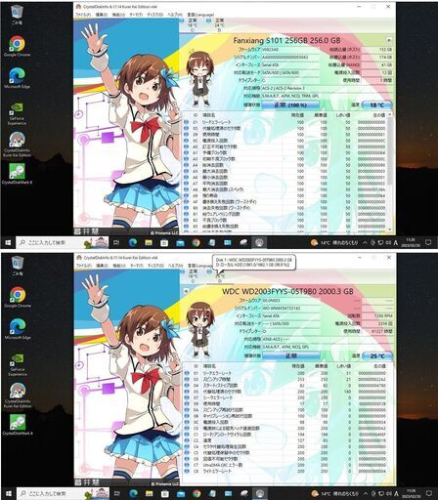The width and height of the screenshot is (438, 500).
Task: Launch Edge from the upper taskbar
Action: point(133,242)
